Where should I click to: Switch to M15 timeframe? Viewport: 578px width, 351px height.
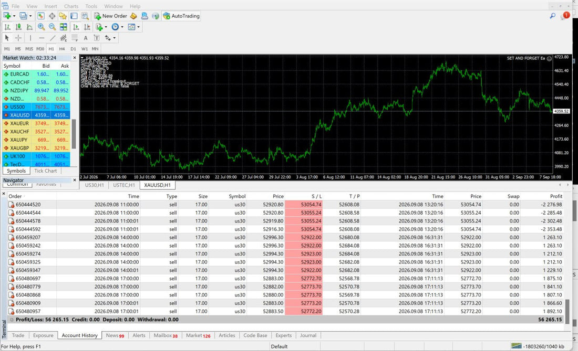pos(29,49)
